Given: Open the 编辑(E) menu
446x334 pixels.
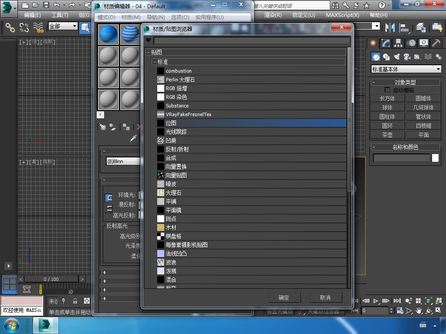Looking at the screenshot, I should (x=32, y=15).
